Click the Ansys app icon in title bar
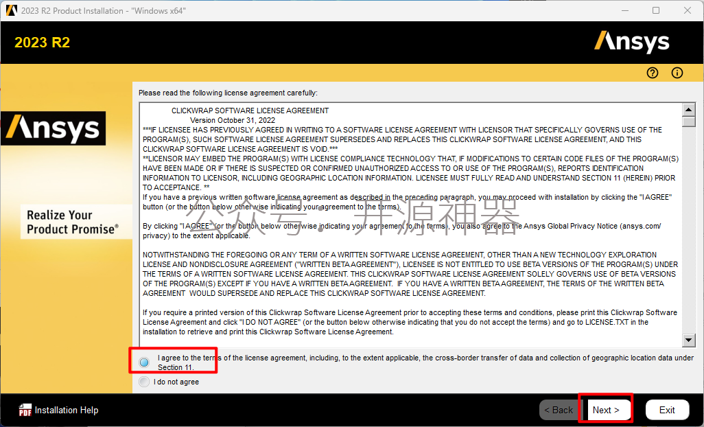The image size is (704, 427). 11,10
